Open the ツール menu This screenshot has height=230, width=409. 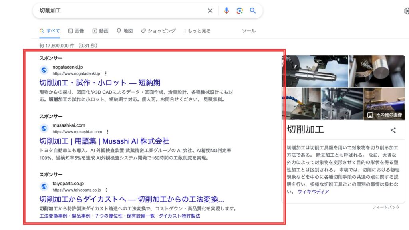pos(248,30)
